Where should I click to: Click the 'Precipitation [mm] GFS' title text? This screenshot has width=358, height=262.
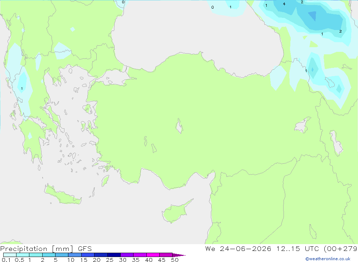pyautogui.click(x=46, y=248)
